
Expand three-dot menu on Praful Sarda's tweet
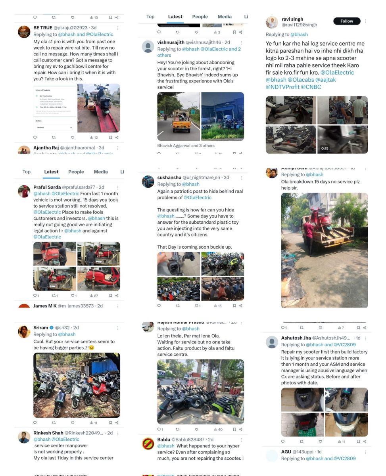click(117, 187)
